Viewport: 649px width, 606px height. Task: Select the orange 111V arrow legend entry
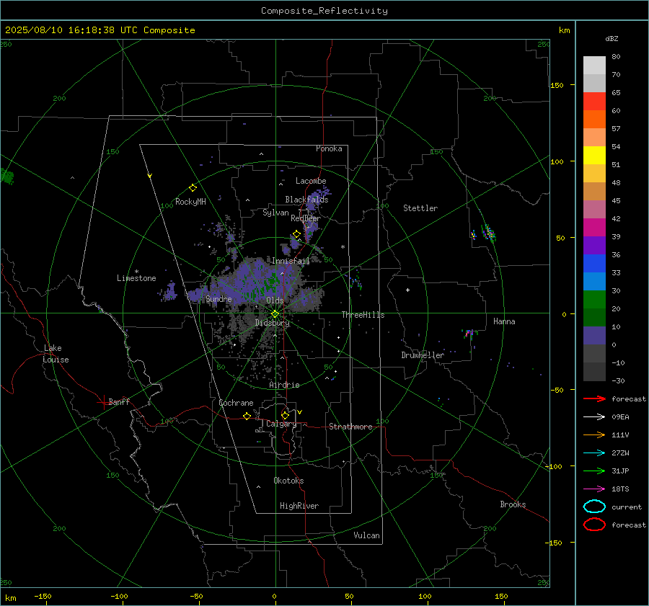pos(594,435)
